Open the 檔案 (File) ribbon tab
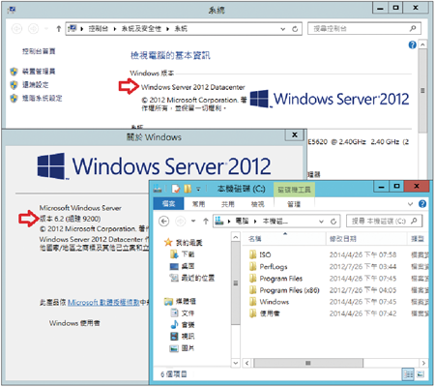 [168, 204]
